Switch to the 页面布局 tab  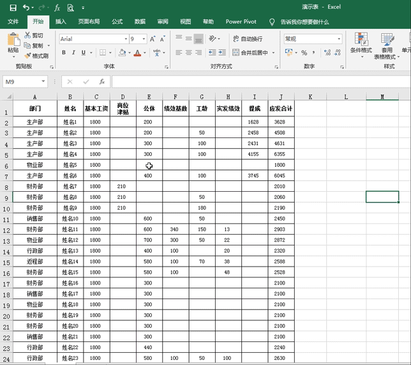tap(89, 22)
